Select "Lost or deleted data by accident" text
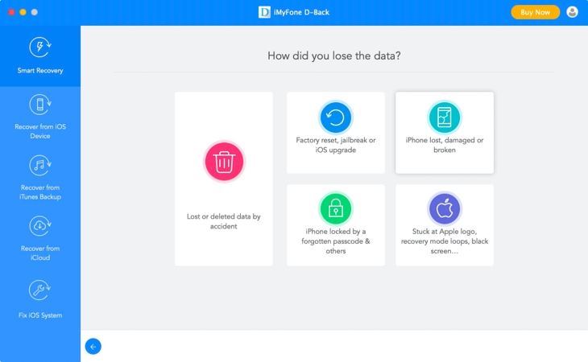Image resolution: width=588 pixels, height=362 pixels. point(223,221)
